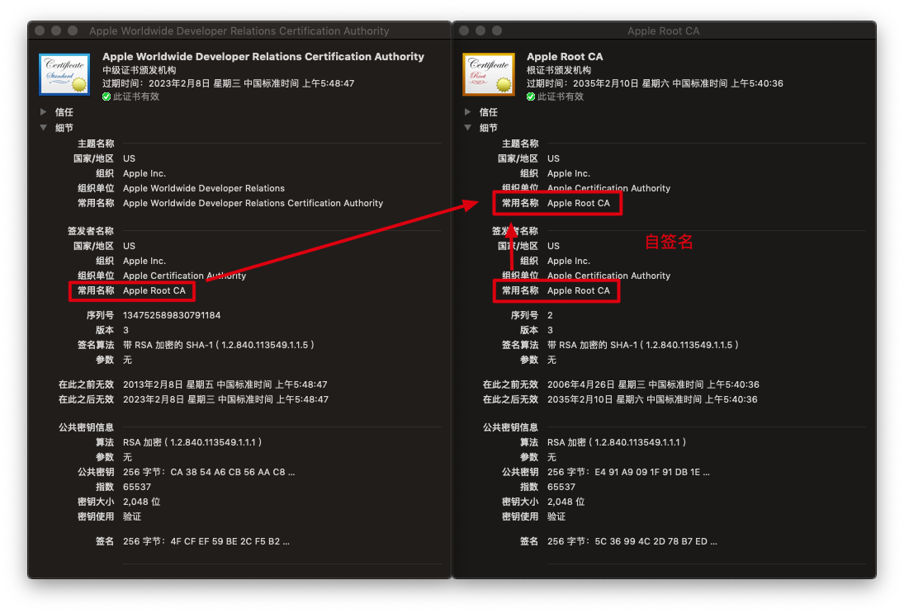904x613 pixels.
Task: Click key size 2,048 位 in WWDR window
Action: (141, 502)
